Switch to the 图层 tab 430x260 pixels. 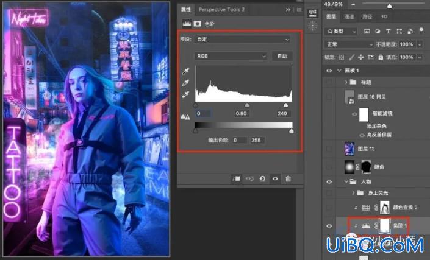coord(331,16)
